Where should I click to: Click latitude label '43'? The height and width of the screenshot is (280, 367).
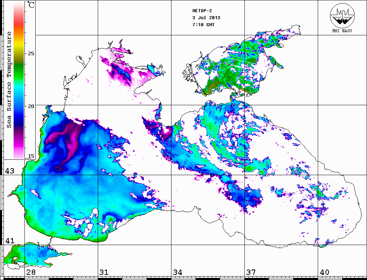pyautogui.click(x=9, y=171)
